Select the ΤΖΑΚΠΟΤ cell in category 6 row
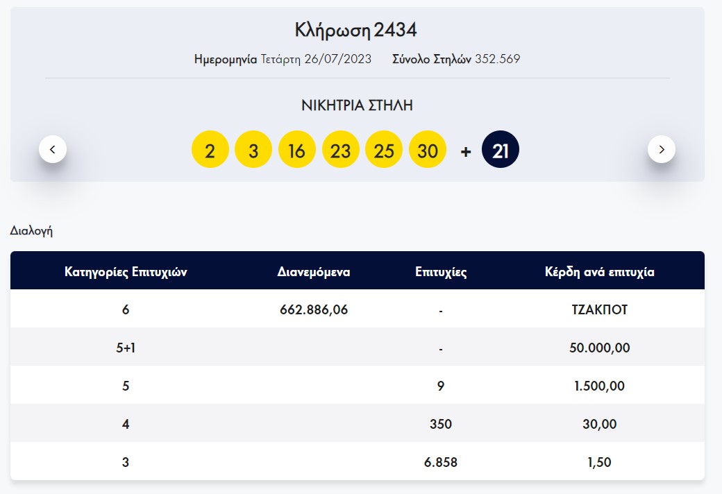The image size is (722, 494). [600, 309]
